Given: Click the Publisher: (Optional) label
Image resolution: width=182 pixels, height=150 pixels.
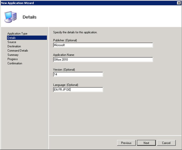Looking at the screenshot, I should [x=65, y=40].
